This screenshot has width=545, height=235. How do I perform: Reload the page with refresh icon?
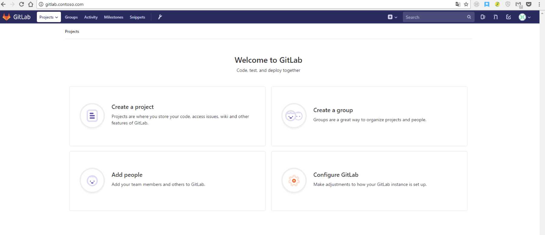click(x=21, y=4)
